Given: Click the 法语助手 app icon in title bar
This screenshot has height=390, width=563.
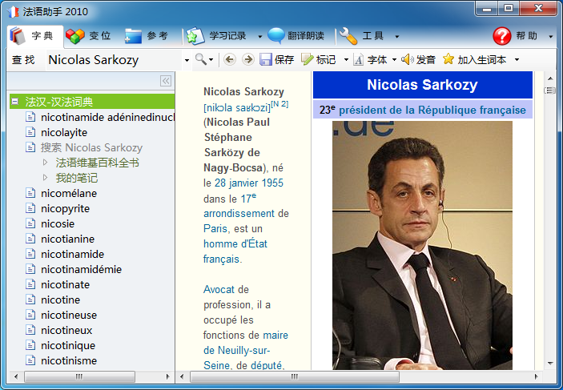Looking at the screenshot, I should [x=13, y=12].
